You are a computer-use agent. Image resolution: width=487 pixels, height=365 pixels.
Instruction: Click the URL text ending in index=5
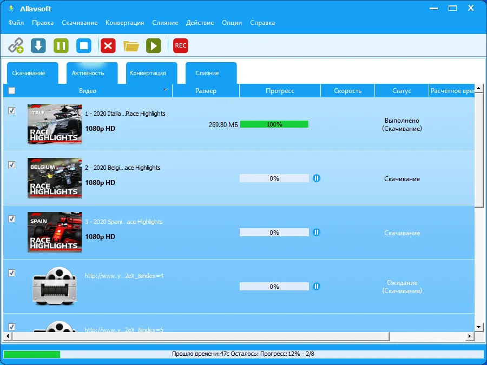tap(124, 329)
